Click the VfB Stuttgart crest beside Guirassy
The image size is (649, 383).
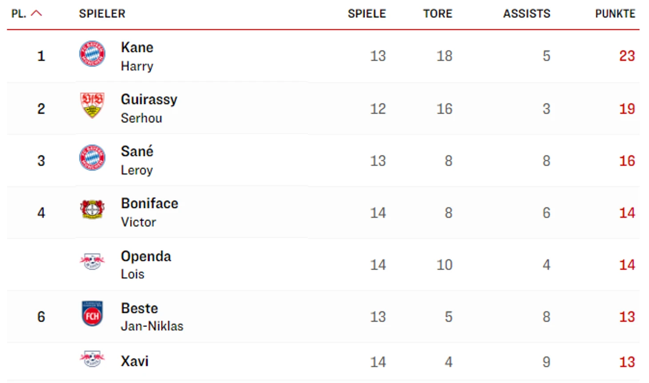tap(92, 106)
